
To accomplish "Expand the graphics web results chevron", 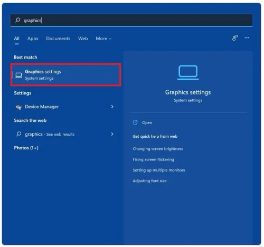I will tap(112, 134).
